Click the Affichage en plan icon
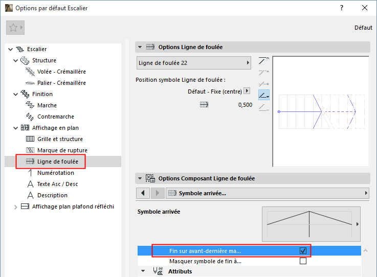The image size is (377, 277). click(25, 128)
